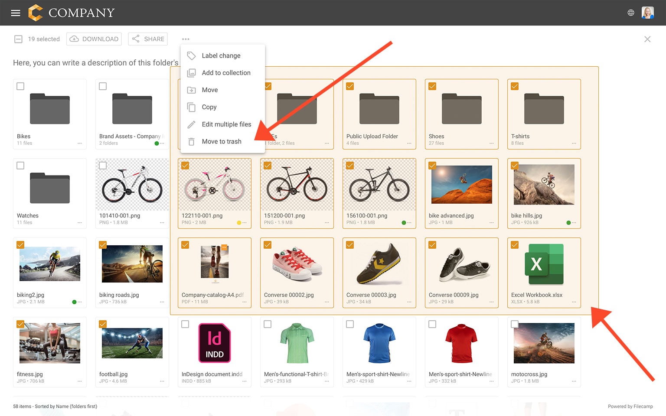The image size is (666, 416).
Task: Open the options dots for bike advanced.jpg
Action: [492, 223]
